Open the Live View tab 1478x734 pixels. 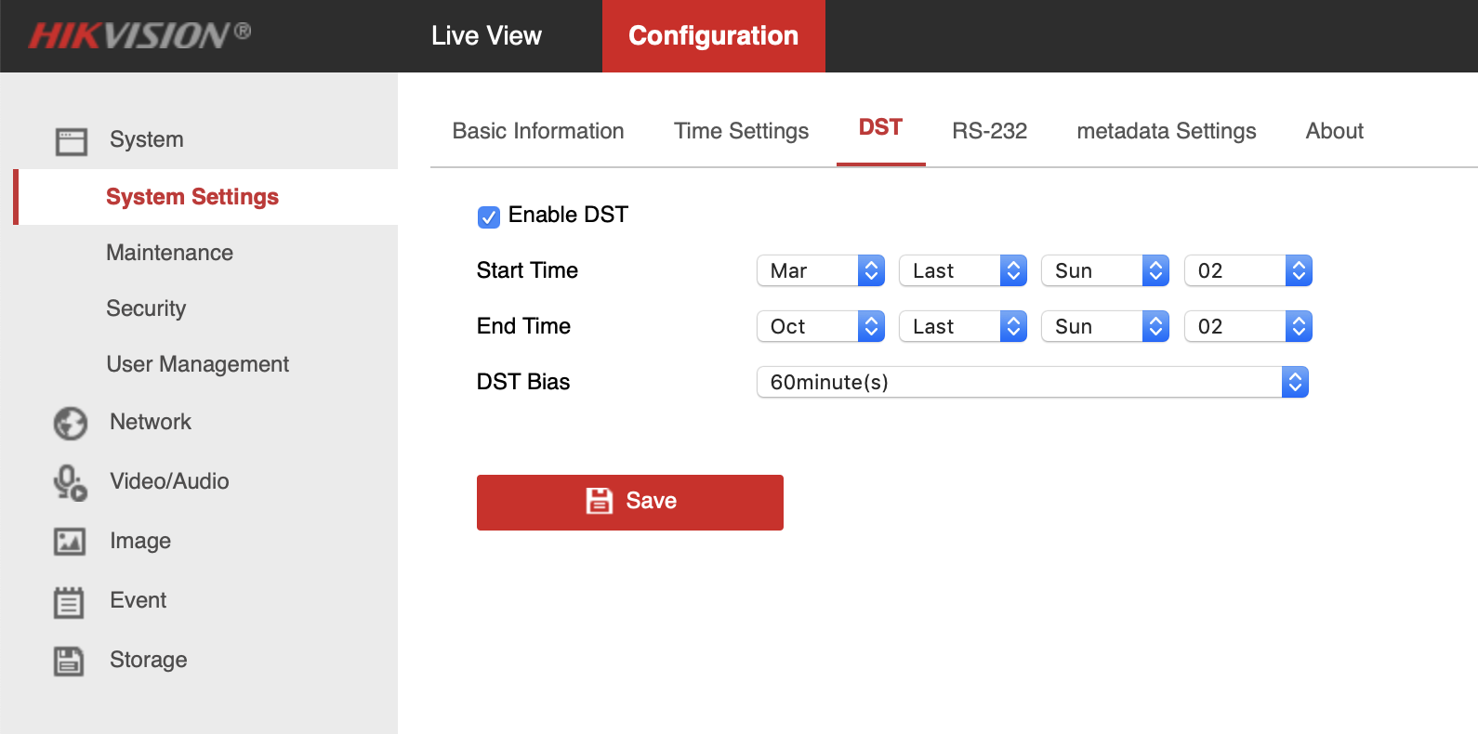click(x=486, y=36)
